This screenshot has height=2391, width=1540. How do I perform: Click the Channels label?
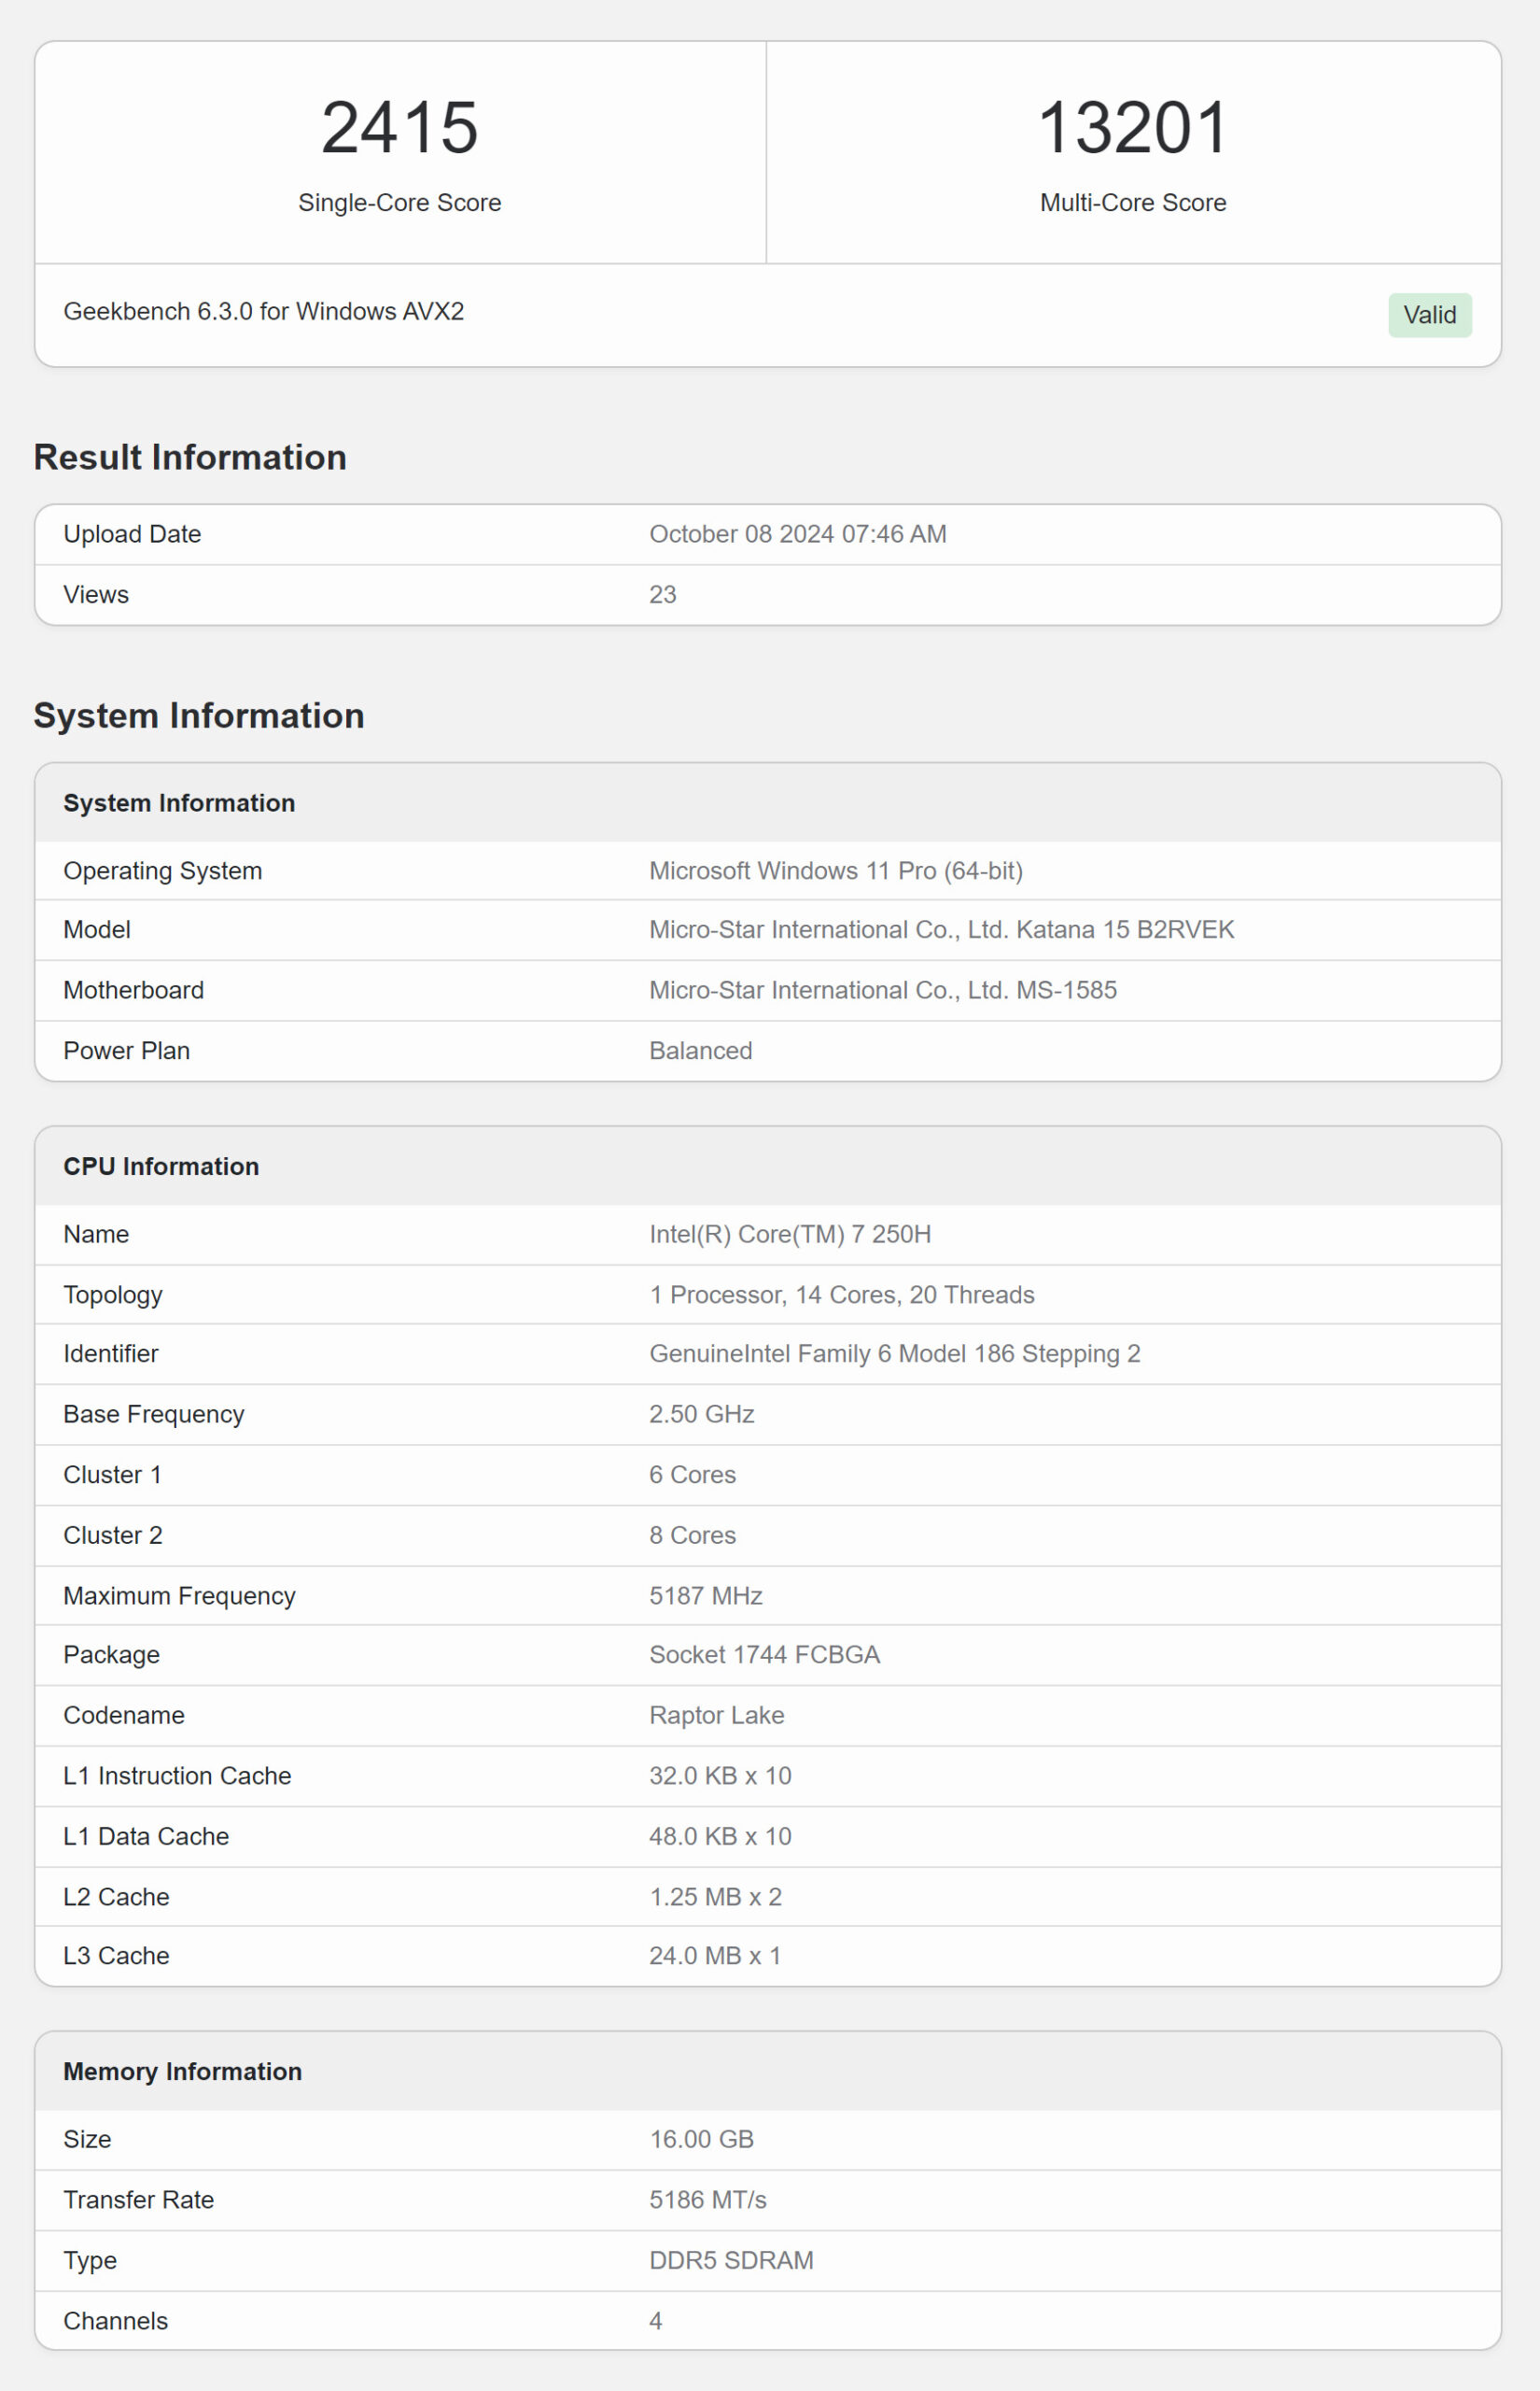coord(115,2320)
